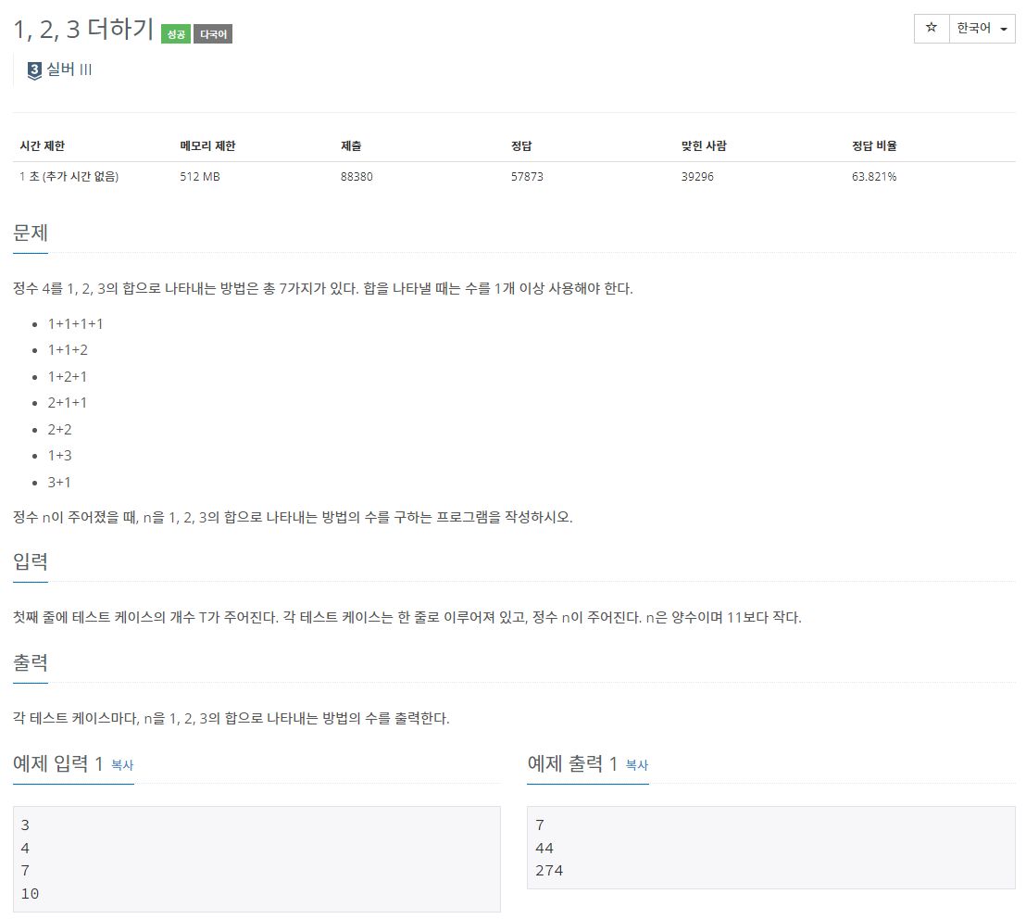Click the 정답 비율 value 63.821%

click(874, 177)
